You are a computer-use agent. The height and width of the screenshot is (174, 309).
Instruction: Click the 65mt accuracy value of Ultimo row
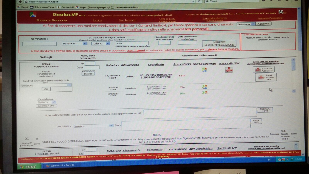(x=182, y=76)
